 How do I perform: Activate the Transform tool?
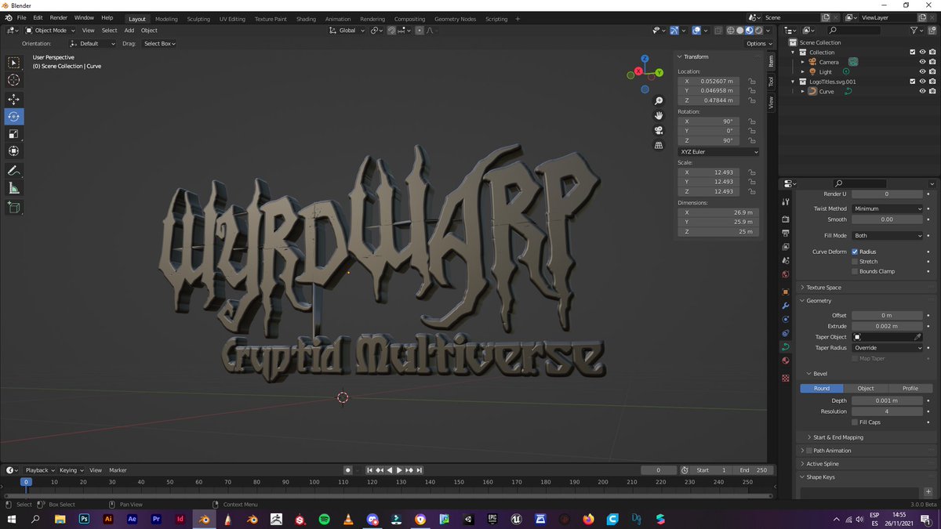14,151
